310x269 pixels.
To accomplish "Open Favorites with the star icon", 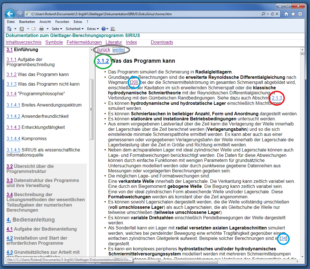I will coord(293,14).
